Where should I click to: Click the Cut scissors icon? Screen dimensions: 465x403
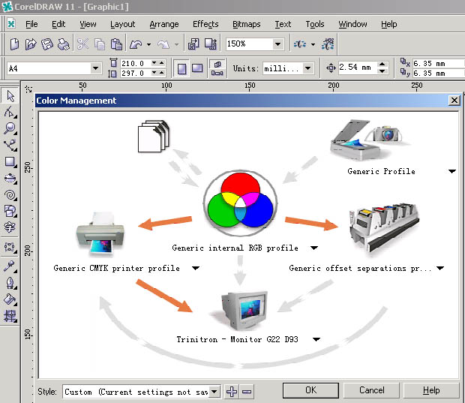point(82,44)
